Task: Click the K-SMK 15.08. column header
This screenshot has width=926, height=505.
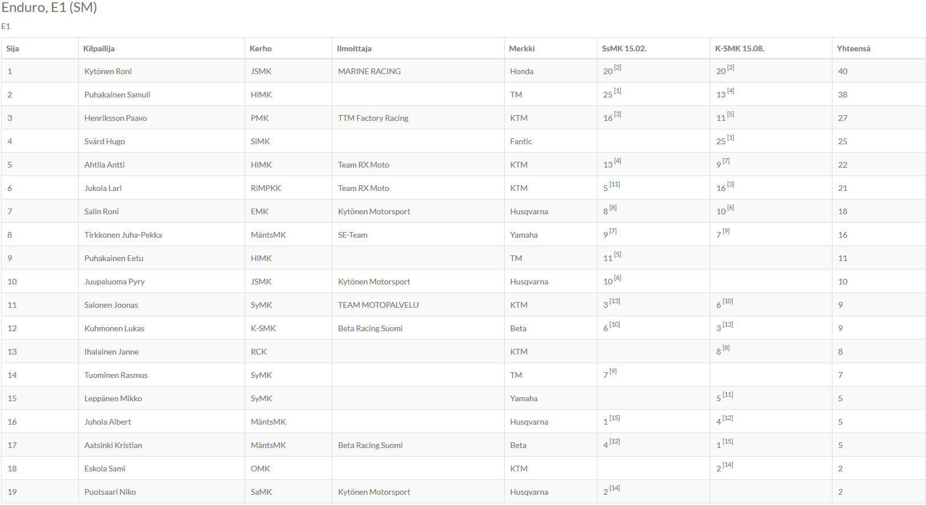Action: [740, 48]
